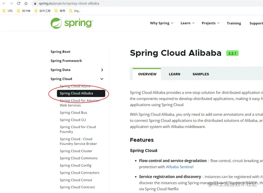The height and width of the screenshot is (193, 263).
Task: Open the Projects dropdown menu
Action: point(210,23)
